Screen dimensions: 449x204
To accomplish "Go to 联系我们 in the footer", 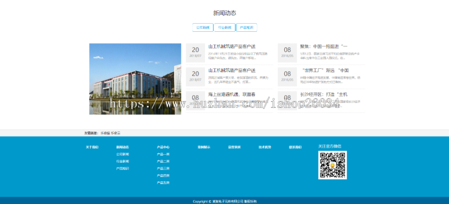I will (x=295, y=147).
